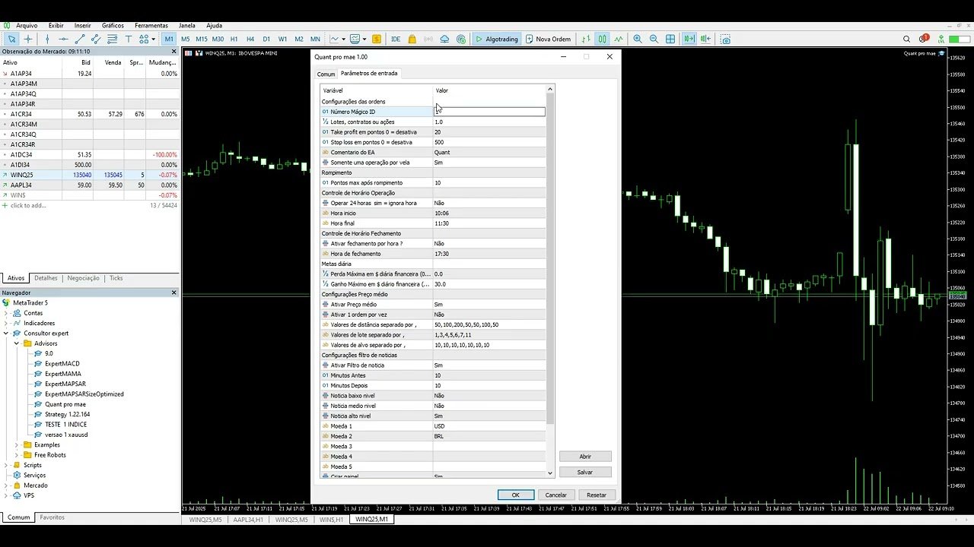Viewport: 974px width, 547px height.
Task: Select the cursor arrow tool
Action: tap(12, 39)
